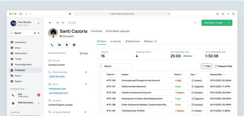The image size is (244, 116).
Task: Go to previous customer with up chevron
Action: click(x=63, y=23)
